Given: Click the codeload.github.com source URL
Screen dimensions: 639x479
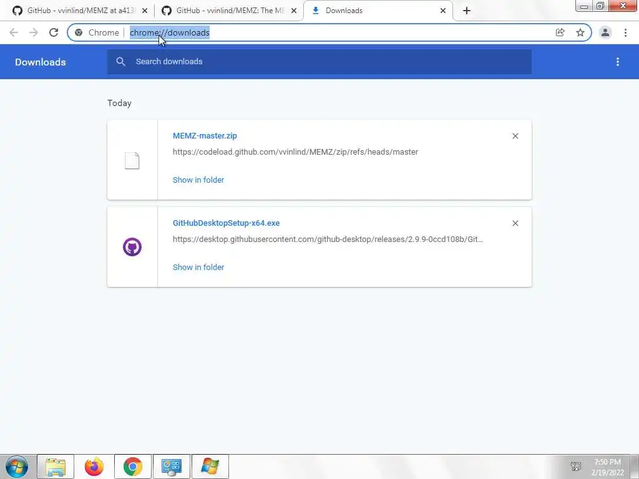Looking at the screenshot, I should pos(295,152).
